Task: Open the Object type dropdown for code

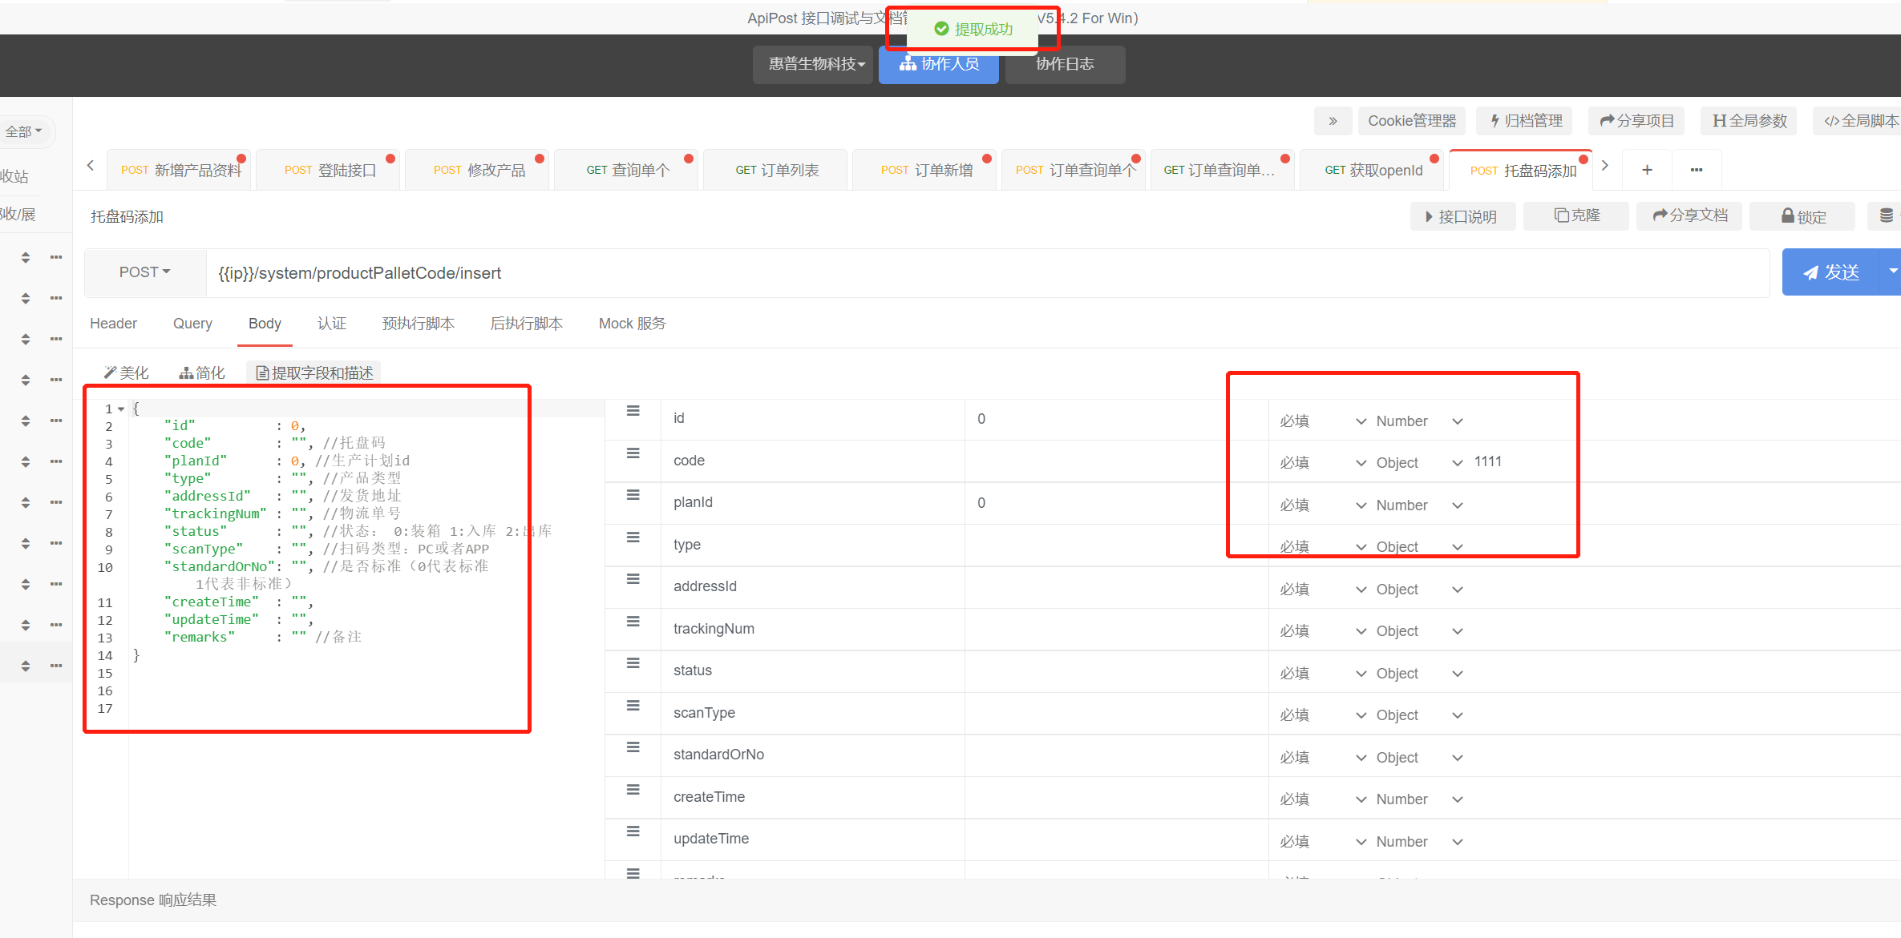Action: (x=1419, y=463)
